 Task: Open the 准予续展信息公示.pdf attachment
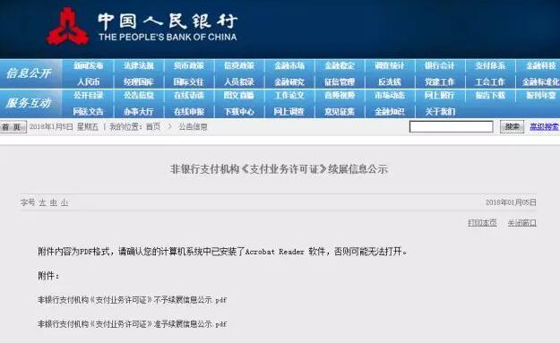(x=132, y=324)
